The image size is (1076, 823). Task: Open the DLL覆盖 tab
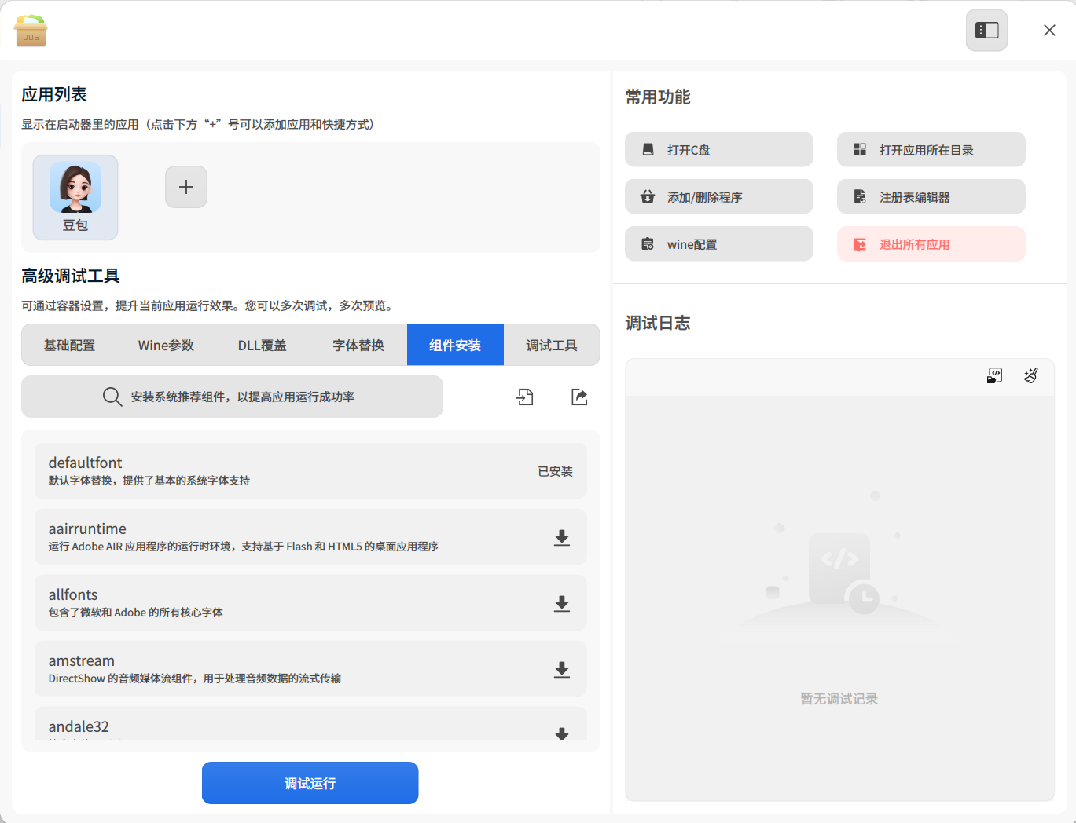point(263,346)
